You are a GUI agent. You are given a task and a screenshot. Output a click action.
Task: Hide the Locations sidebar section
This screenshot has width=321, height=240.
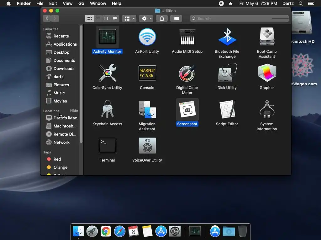point(74,111)
